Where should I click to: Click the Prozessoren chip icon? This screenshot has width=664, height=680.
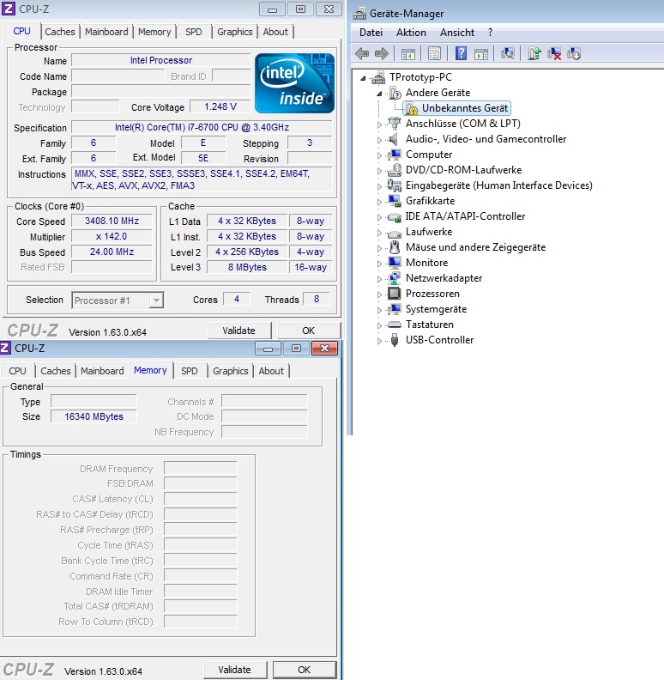[395, 294]
